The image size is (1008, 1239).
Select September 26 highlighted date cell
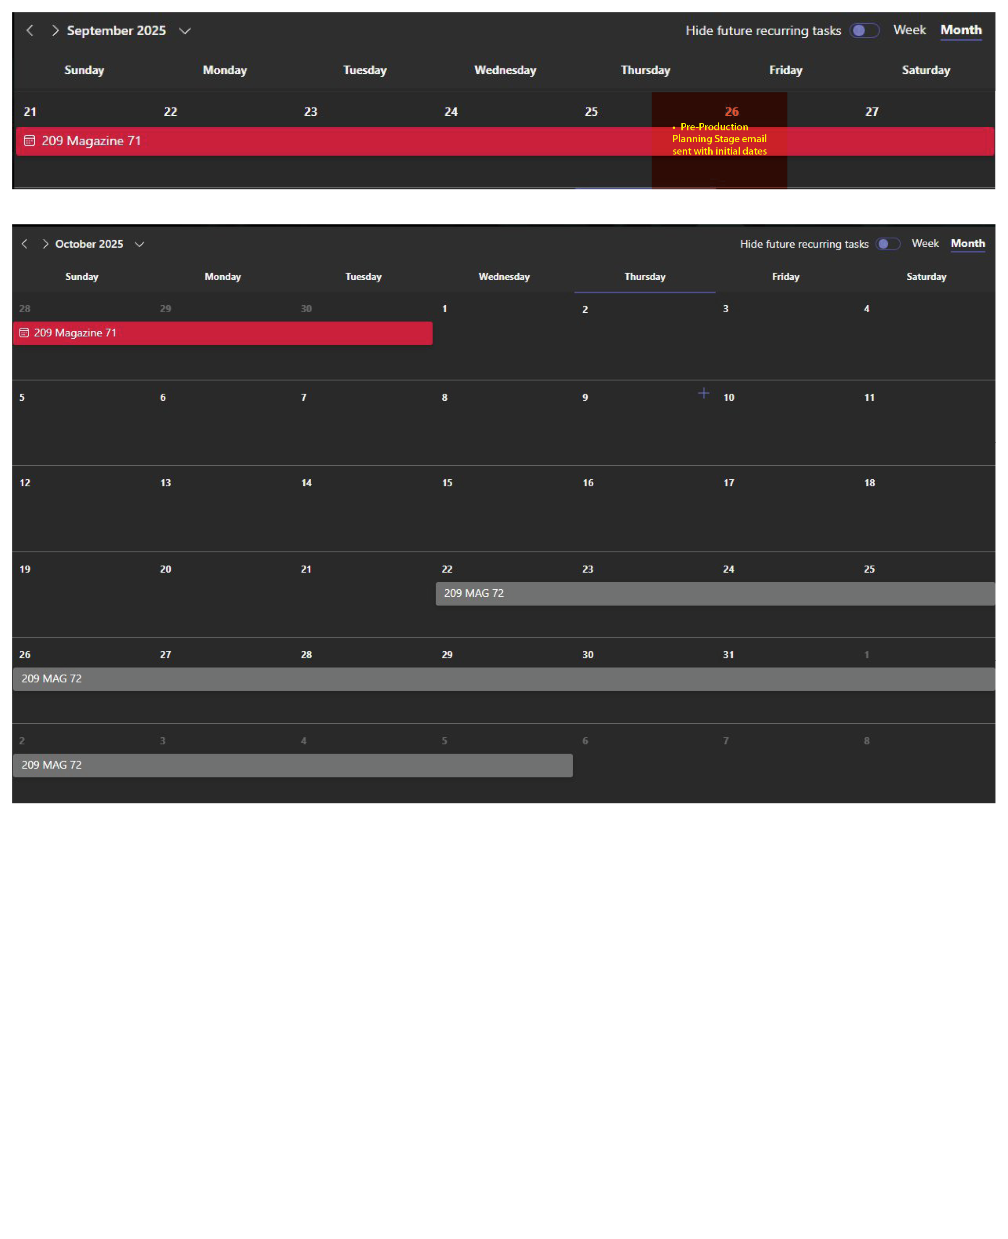click(x=731, y=111)
